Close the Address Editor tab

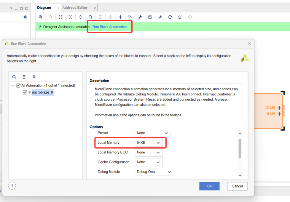click(95, 8)
